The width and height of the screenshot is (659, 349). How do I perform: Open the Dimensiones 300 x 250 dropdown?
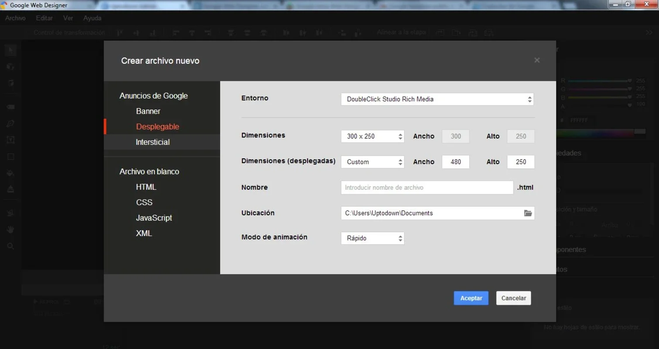coord(373,136)
